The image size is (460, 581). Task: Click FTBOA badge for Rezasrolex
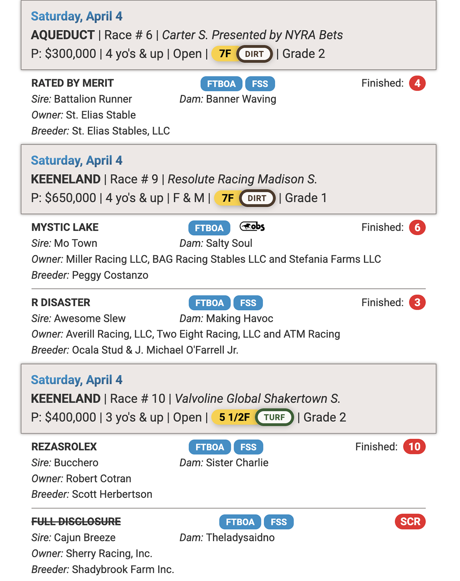(210, 447)
